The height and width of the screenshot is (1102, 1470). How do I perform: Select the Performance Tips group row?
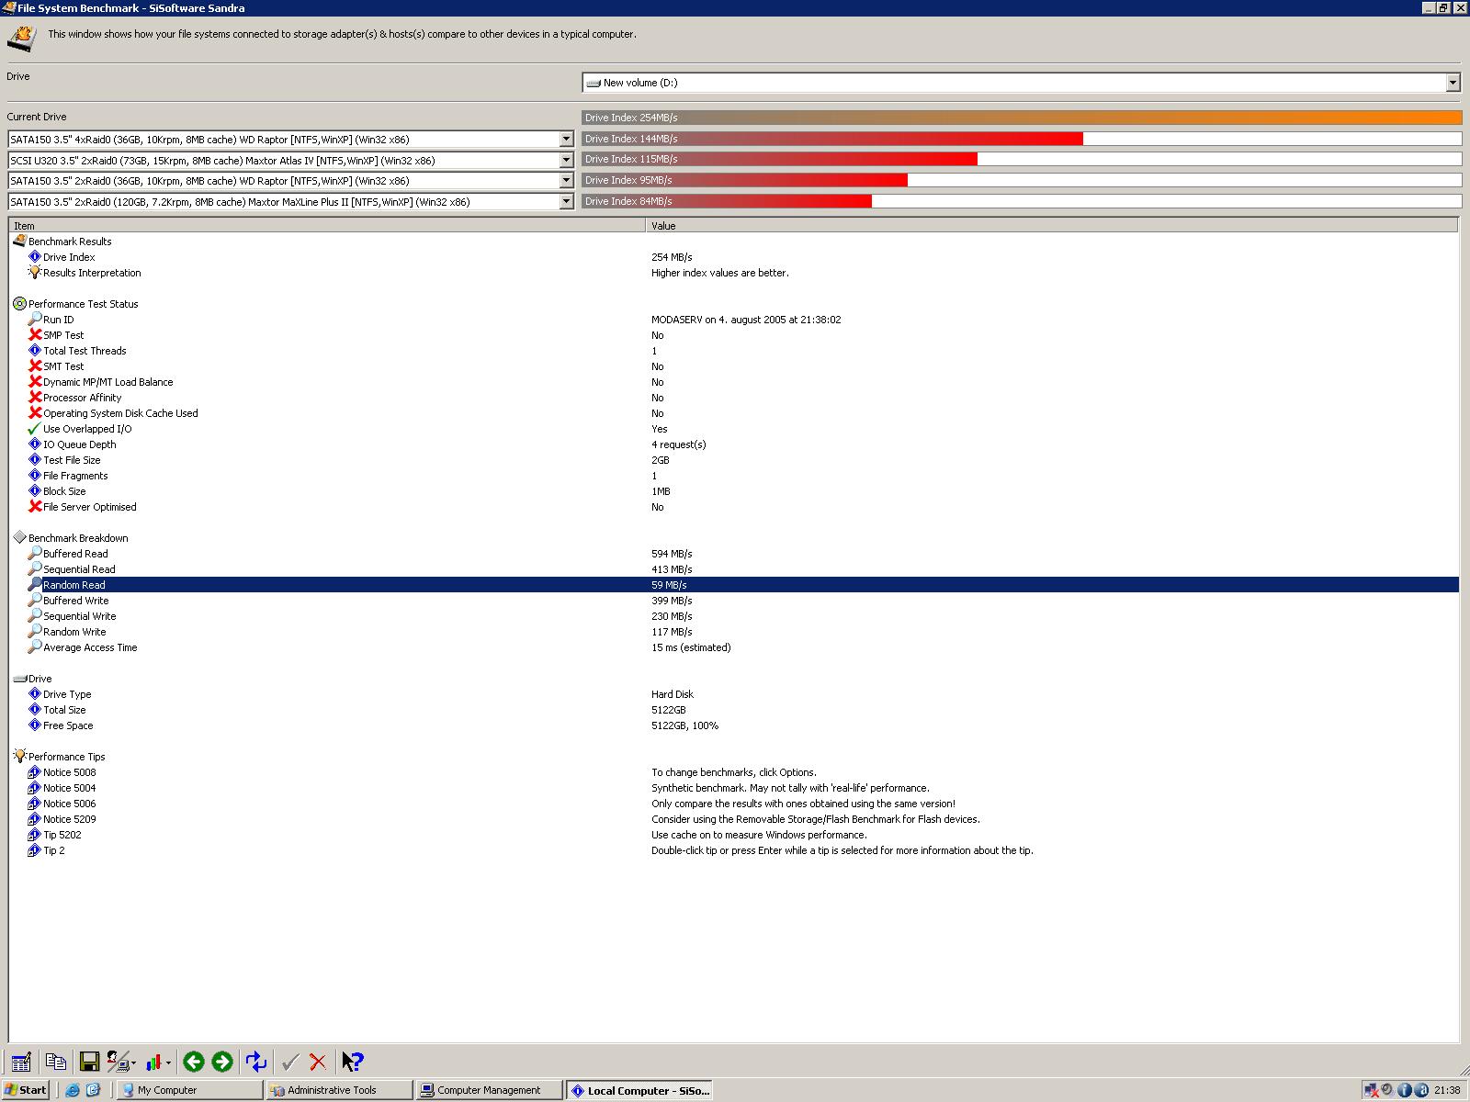[734, 757]
